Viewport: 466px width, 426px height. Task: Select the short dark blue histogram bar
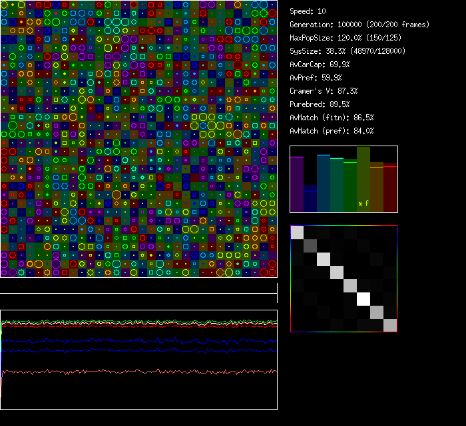(x=310, y=198)
